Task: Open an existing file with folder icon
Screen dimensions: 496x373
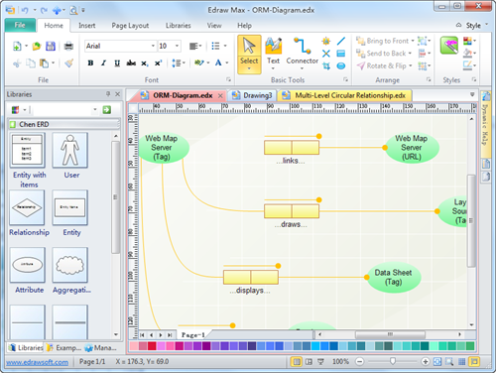Action: (37, 46)
